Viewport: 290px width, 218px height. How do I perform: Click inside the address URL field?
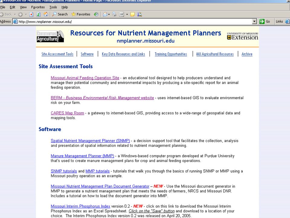click(x=135, y=21)
